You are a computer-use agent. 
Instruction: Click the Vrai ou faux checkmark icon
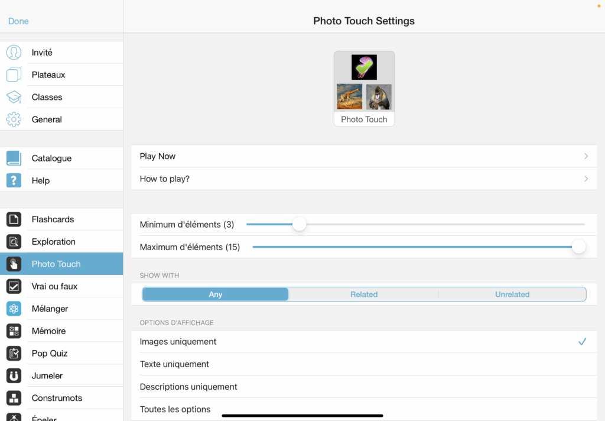14,286
